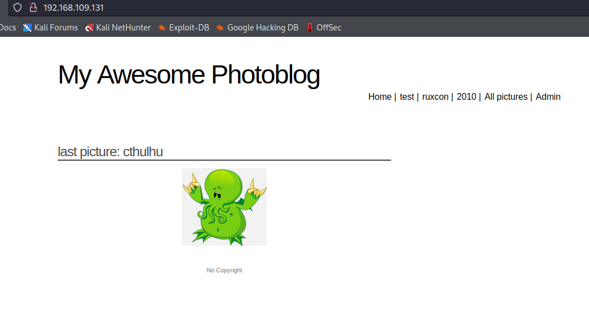
Task: Click the OffSec bookmark favicon
Action: pyautogui.click(x=310, y=28)
